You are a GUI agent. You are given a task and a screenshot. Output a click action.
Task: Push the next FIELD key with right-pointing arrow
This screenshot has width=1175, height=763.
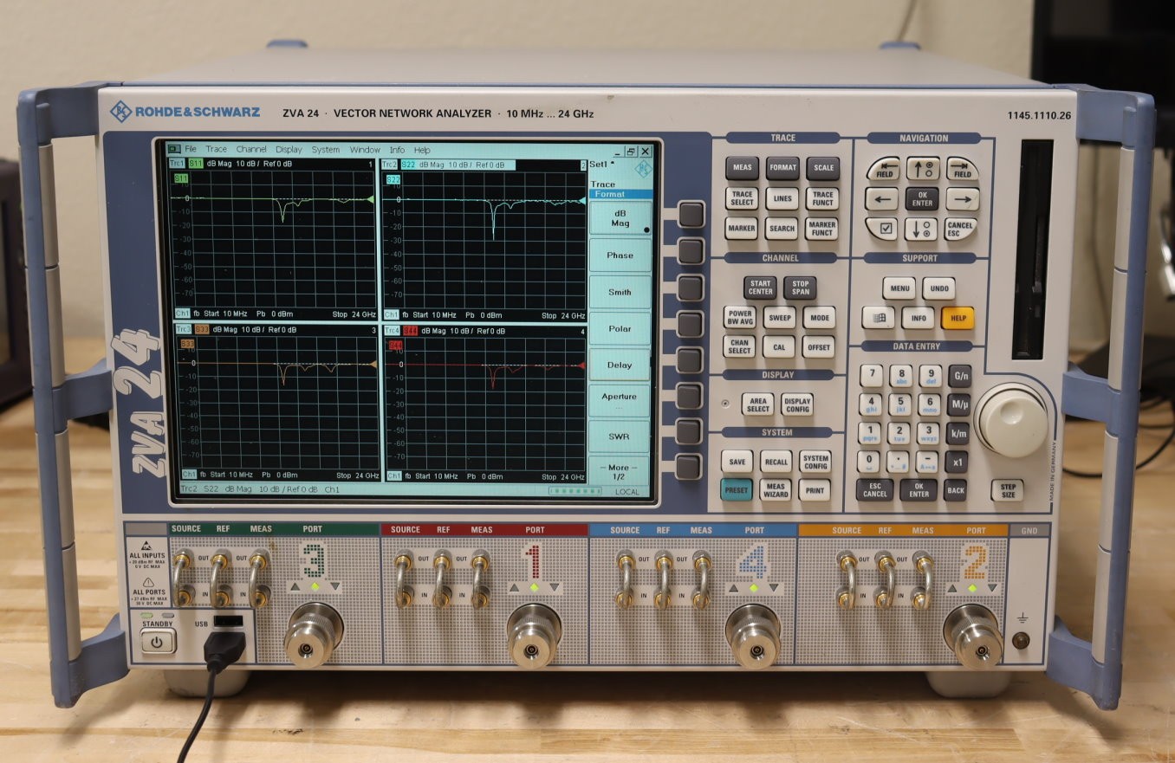(x=962, y=169)
